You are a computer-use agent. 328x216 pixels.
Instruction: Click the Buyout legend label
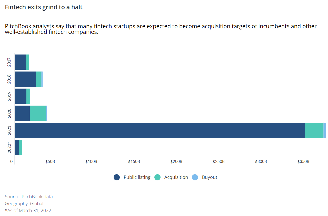pos(210,177)
